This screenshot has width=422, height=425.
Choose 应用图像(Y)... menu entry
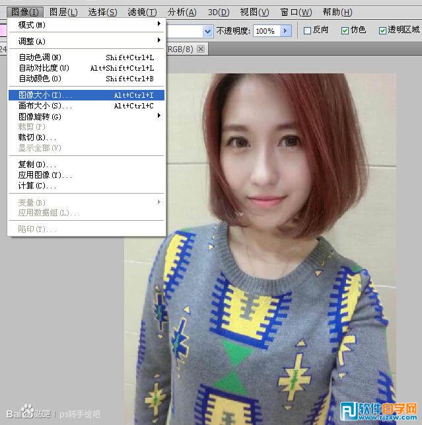87,175
